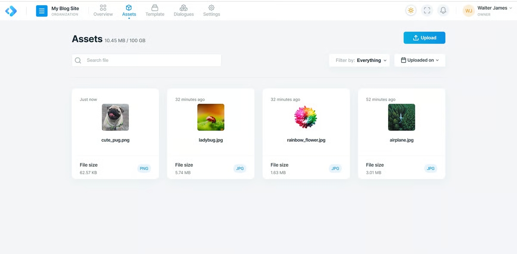Select the Assets cube icon
Viewport: 517px width, 254px height.
(129, 7)
